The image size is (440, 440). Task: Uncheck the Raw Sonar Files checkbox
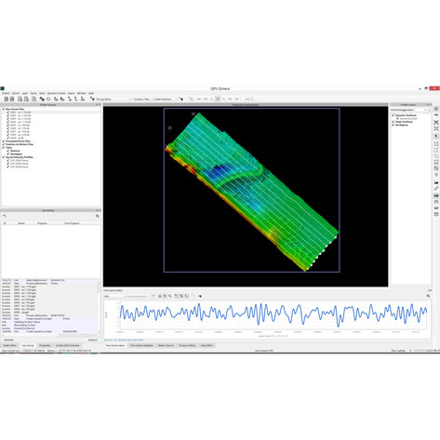pos(4,109)
